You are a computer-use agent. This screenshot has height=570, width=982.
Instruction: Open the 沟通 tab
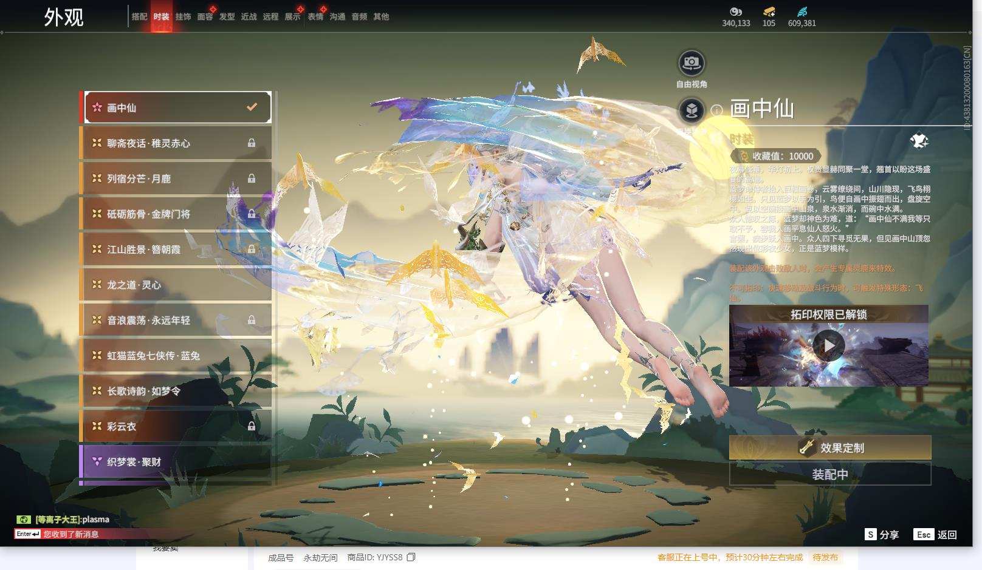337,17
